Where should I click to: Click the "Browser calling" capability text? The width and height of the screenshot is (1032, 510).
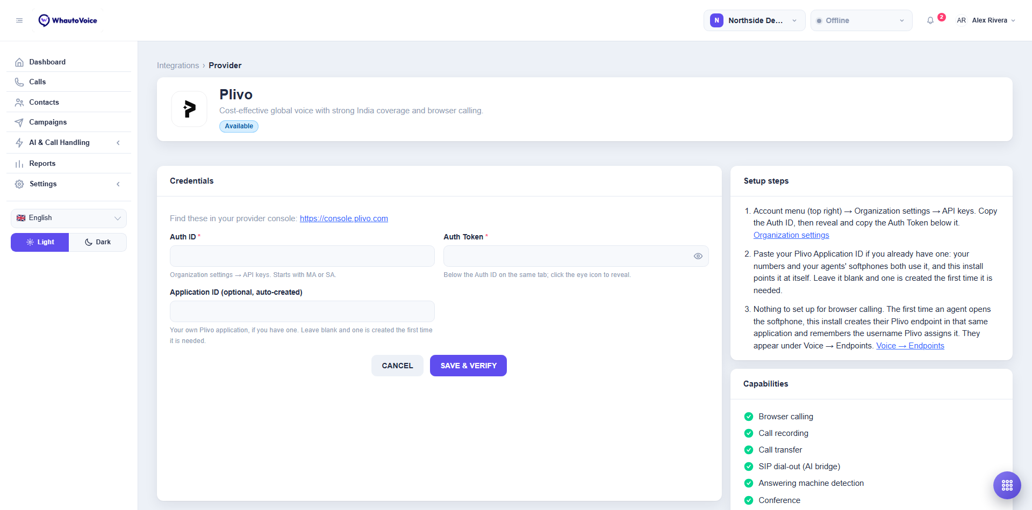tap(786, 417)
